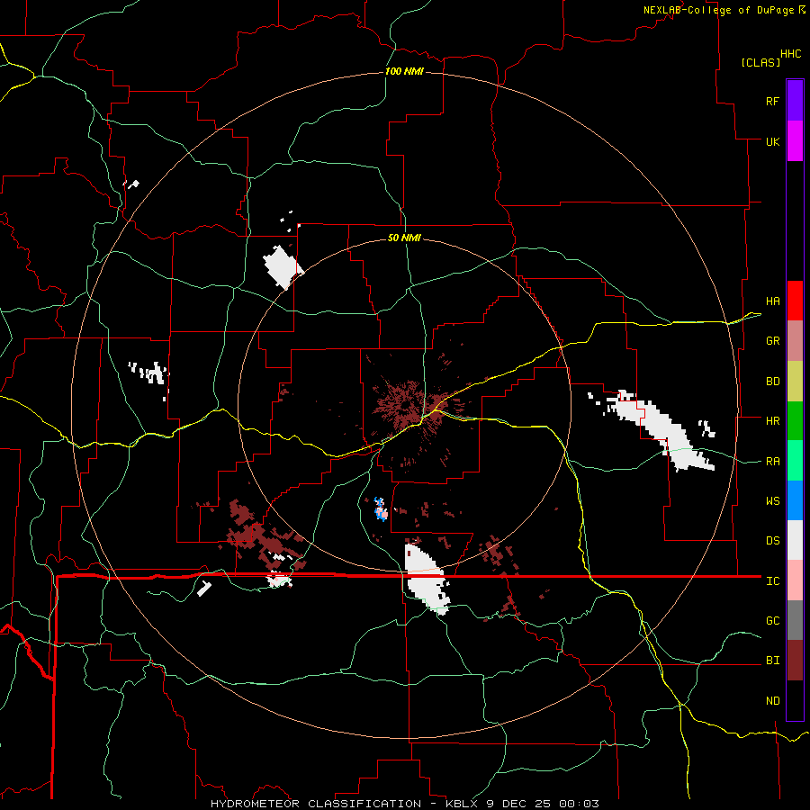Viewport: 810px width, 810px height.
Task: Click the pink IC legend swatch
Action: coord(795,580)
